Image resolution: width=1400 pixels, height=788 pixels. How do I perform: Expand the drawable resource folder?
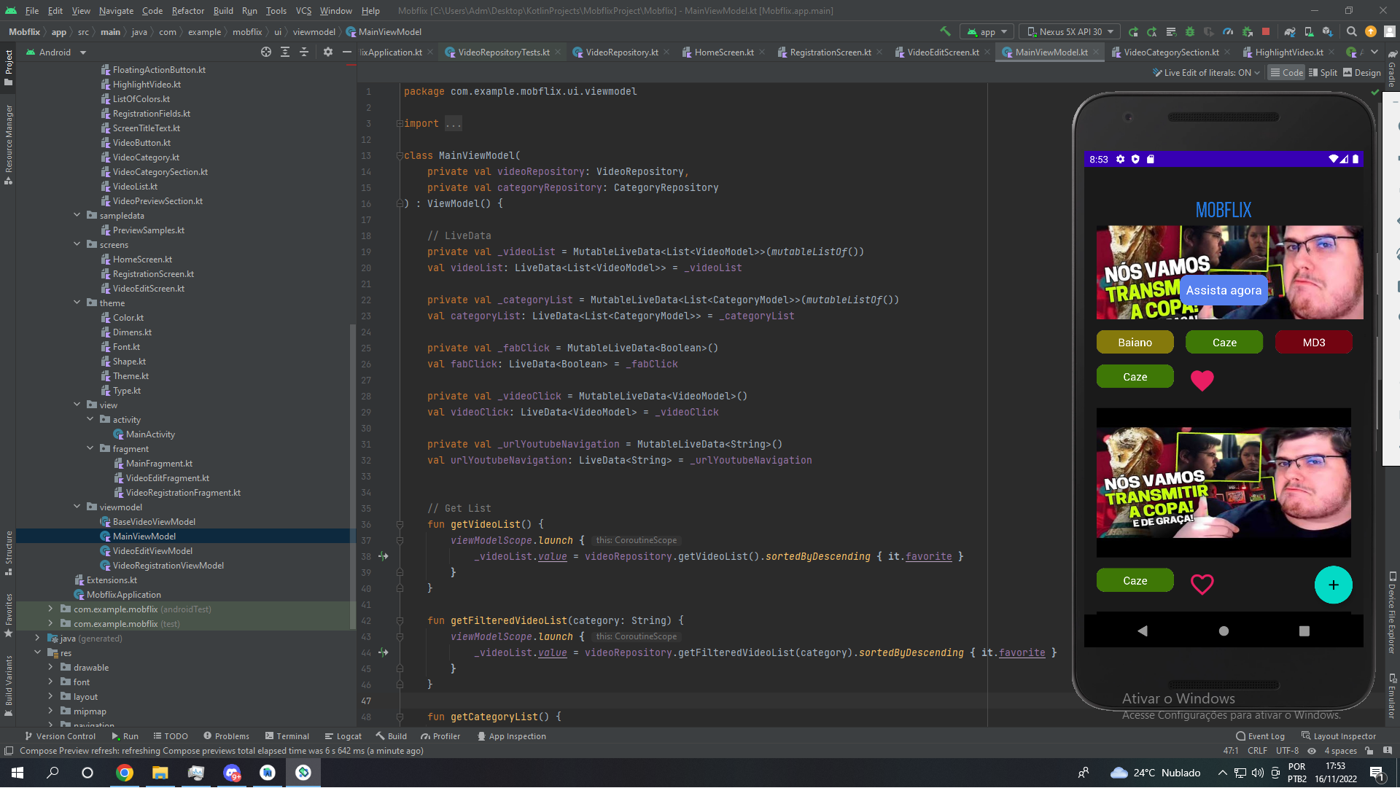50,668
